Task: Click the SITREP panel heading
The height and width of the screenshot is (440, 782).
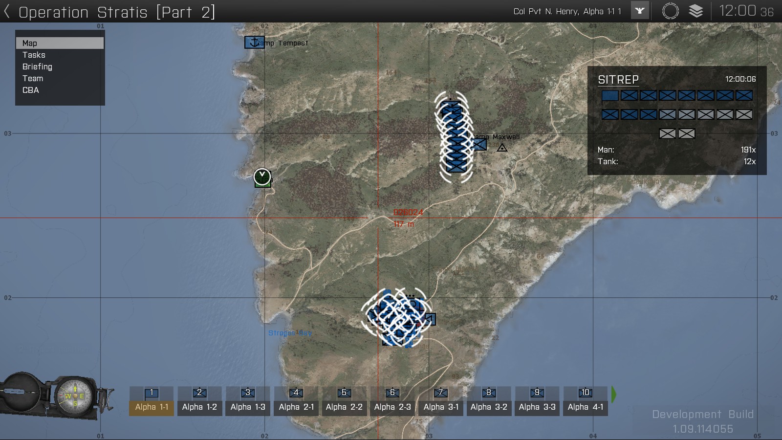Action: coord(618,79)
